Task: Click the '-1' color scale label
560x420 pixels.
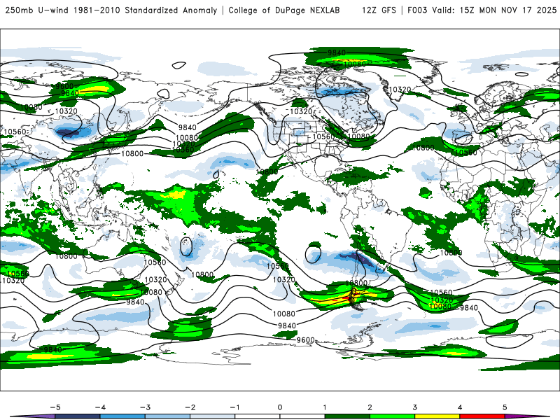Action: [x=234, y=407]
